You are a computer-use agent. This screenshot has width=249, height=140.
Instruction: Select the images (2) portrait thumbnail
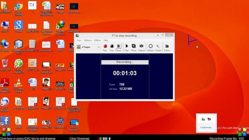[46, 103]
